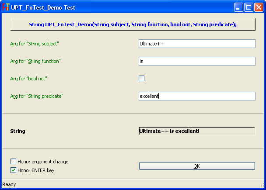Click the result field 'Ultimate++ is excellent!'

click(x=196, y=131)
